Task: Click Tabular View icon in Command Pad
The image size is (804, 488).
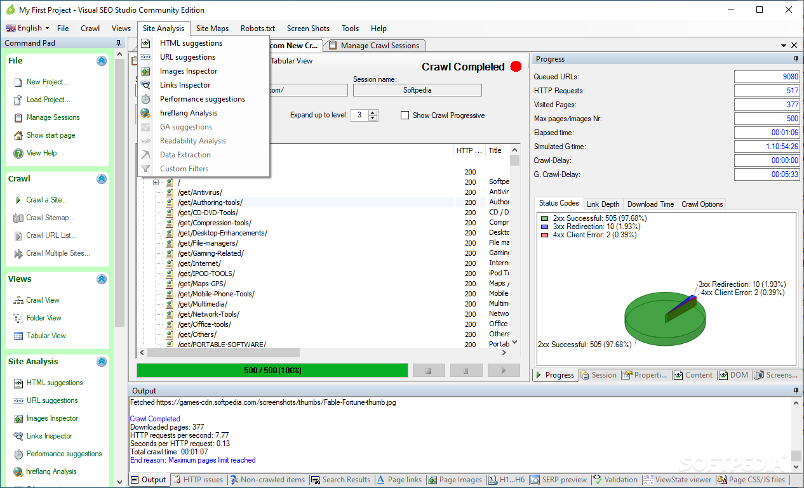Action: [x=18, y=336]
